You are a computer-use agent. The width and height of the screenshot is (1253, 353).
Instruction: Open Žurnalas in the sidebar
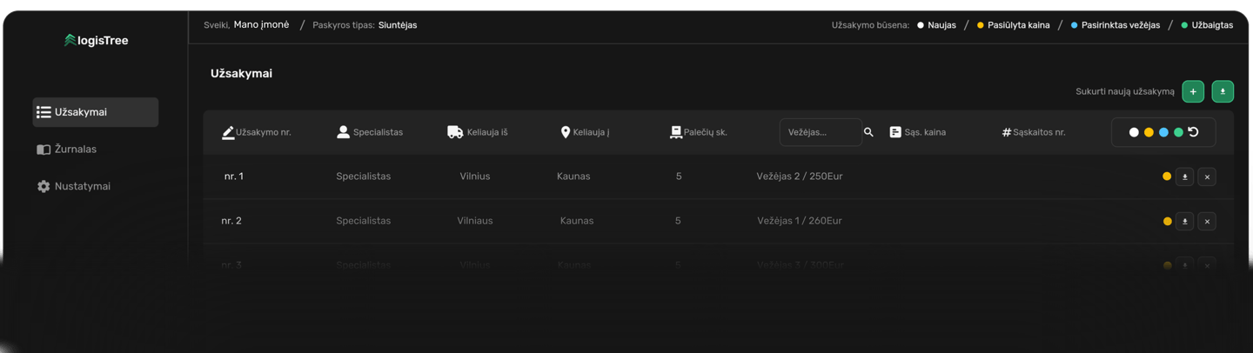point(75,150)
